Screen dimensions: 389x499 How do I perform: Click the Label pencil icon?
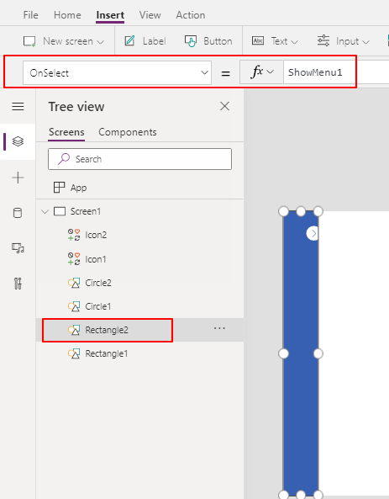point(129,40)
